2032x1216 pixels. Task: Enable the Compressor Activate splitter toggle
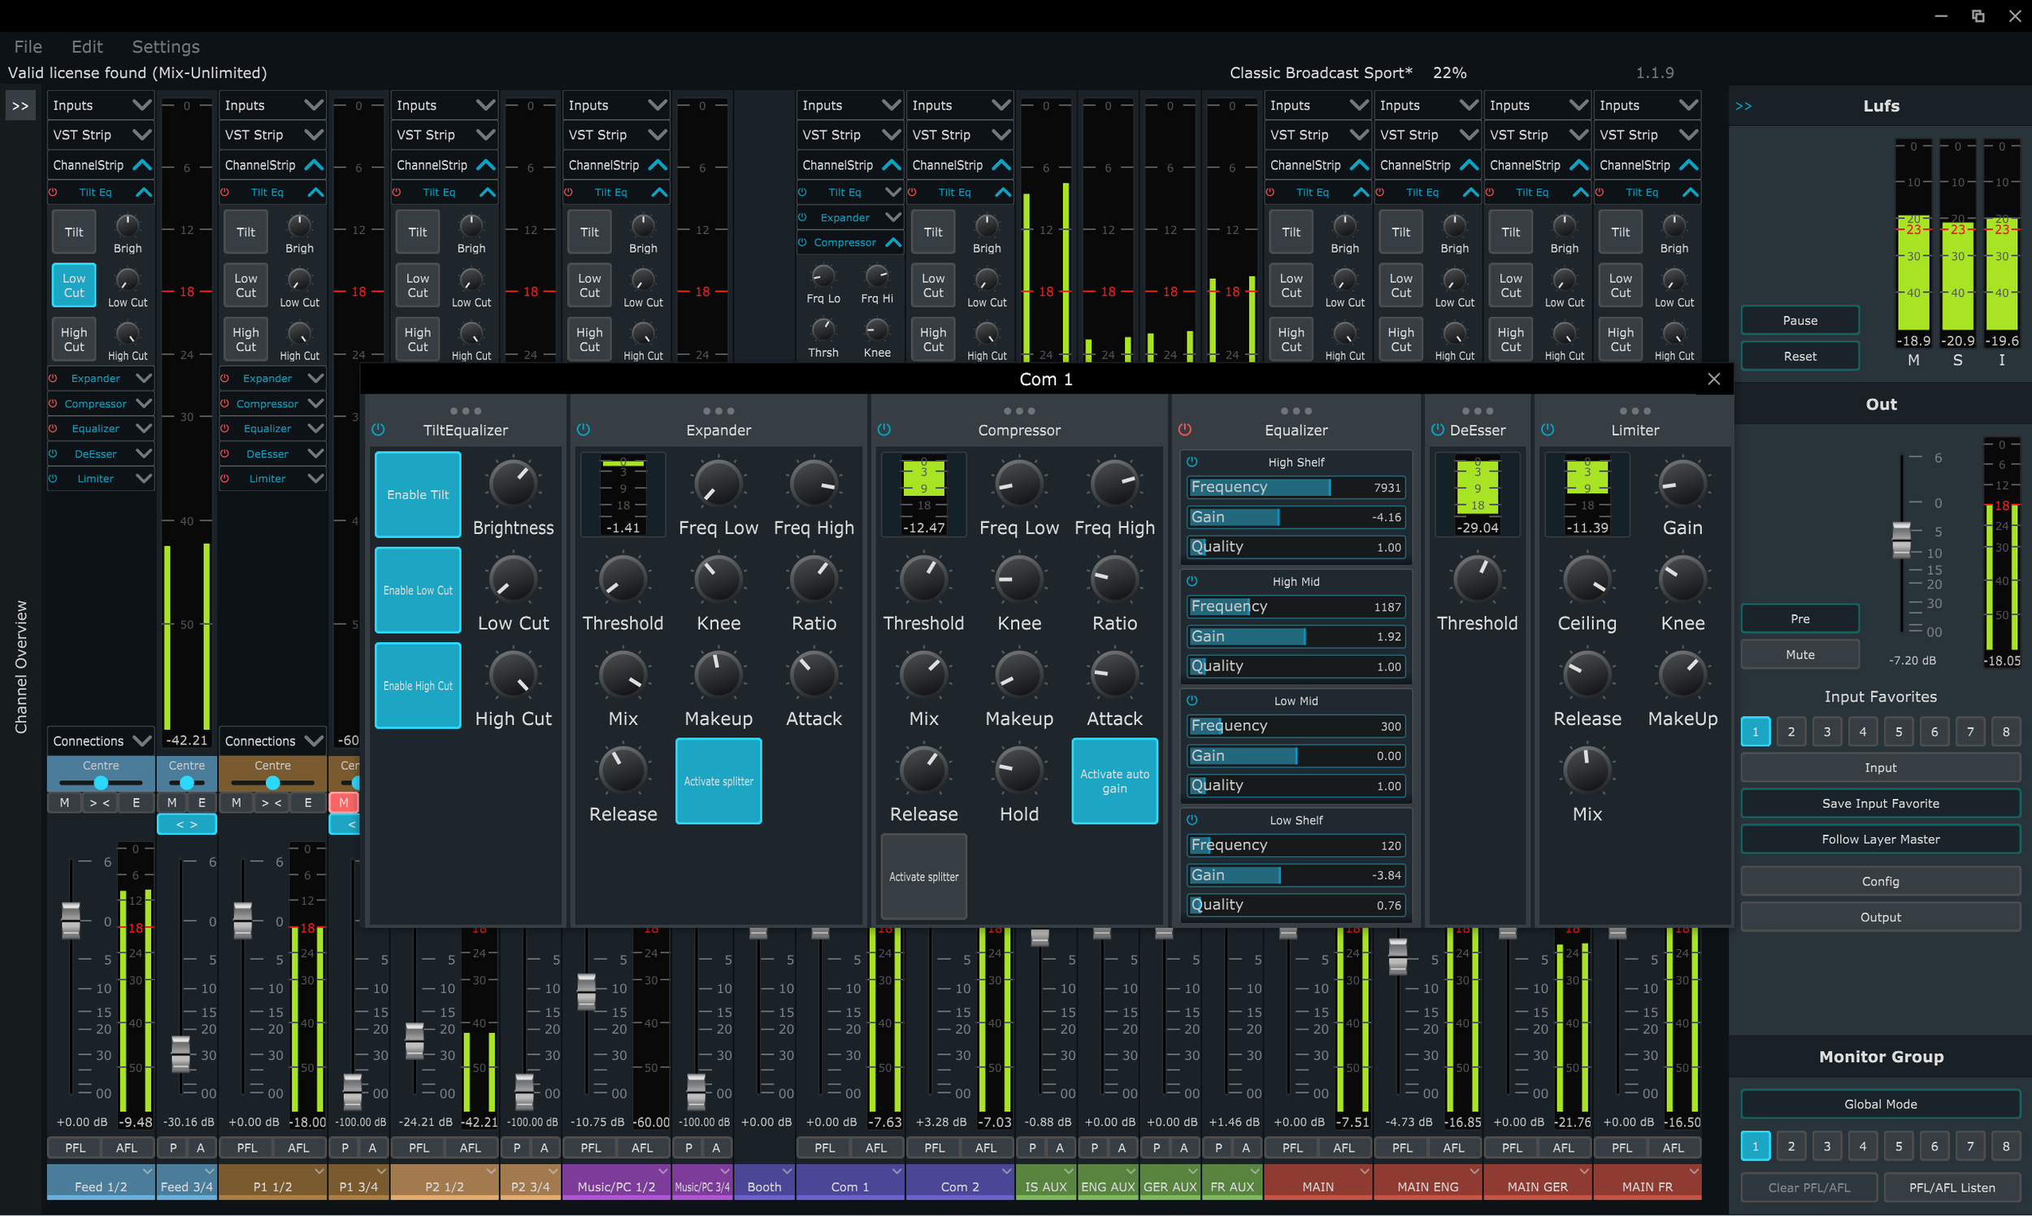(x=923, y=876)
